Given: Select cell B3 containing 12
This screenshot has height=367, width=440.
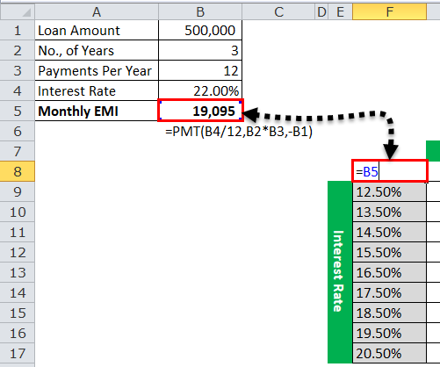Looking at the screenshot, I should tap(200, 70).
